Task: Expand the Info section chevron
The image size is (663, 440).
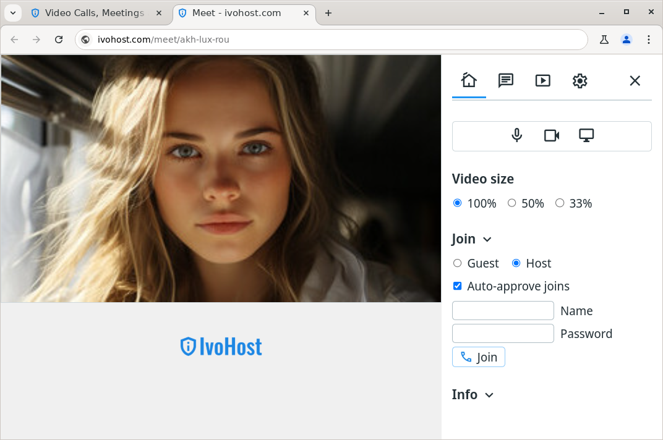Action: point(489,396)
